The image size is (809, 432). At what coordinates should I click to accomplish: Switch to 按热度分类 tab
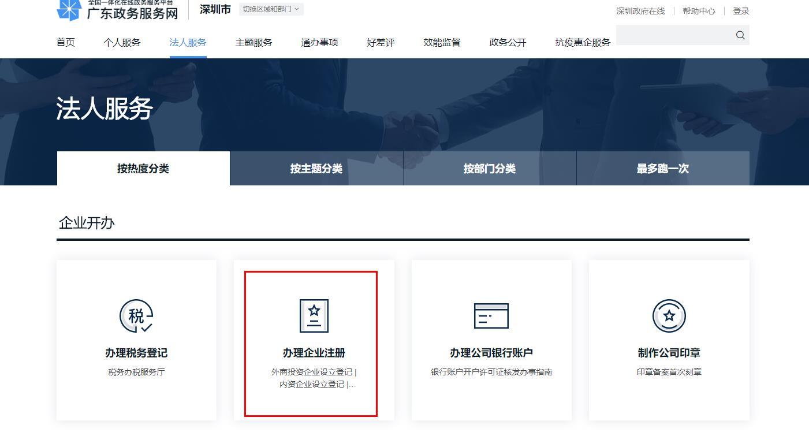pos(143,169)
